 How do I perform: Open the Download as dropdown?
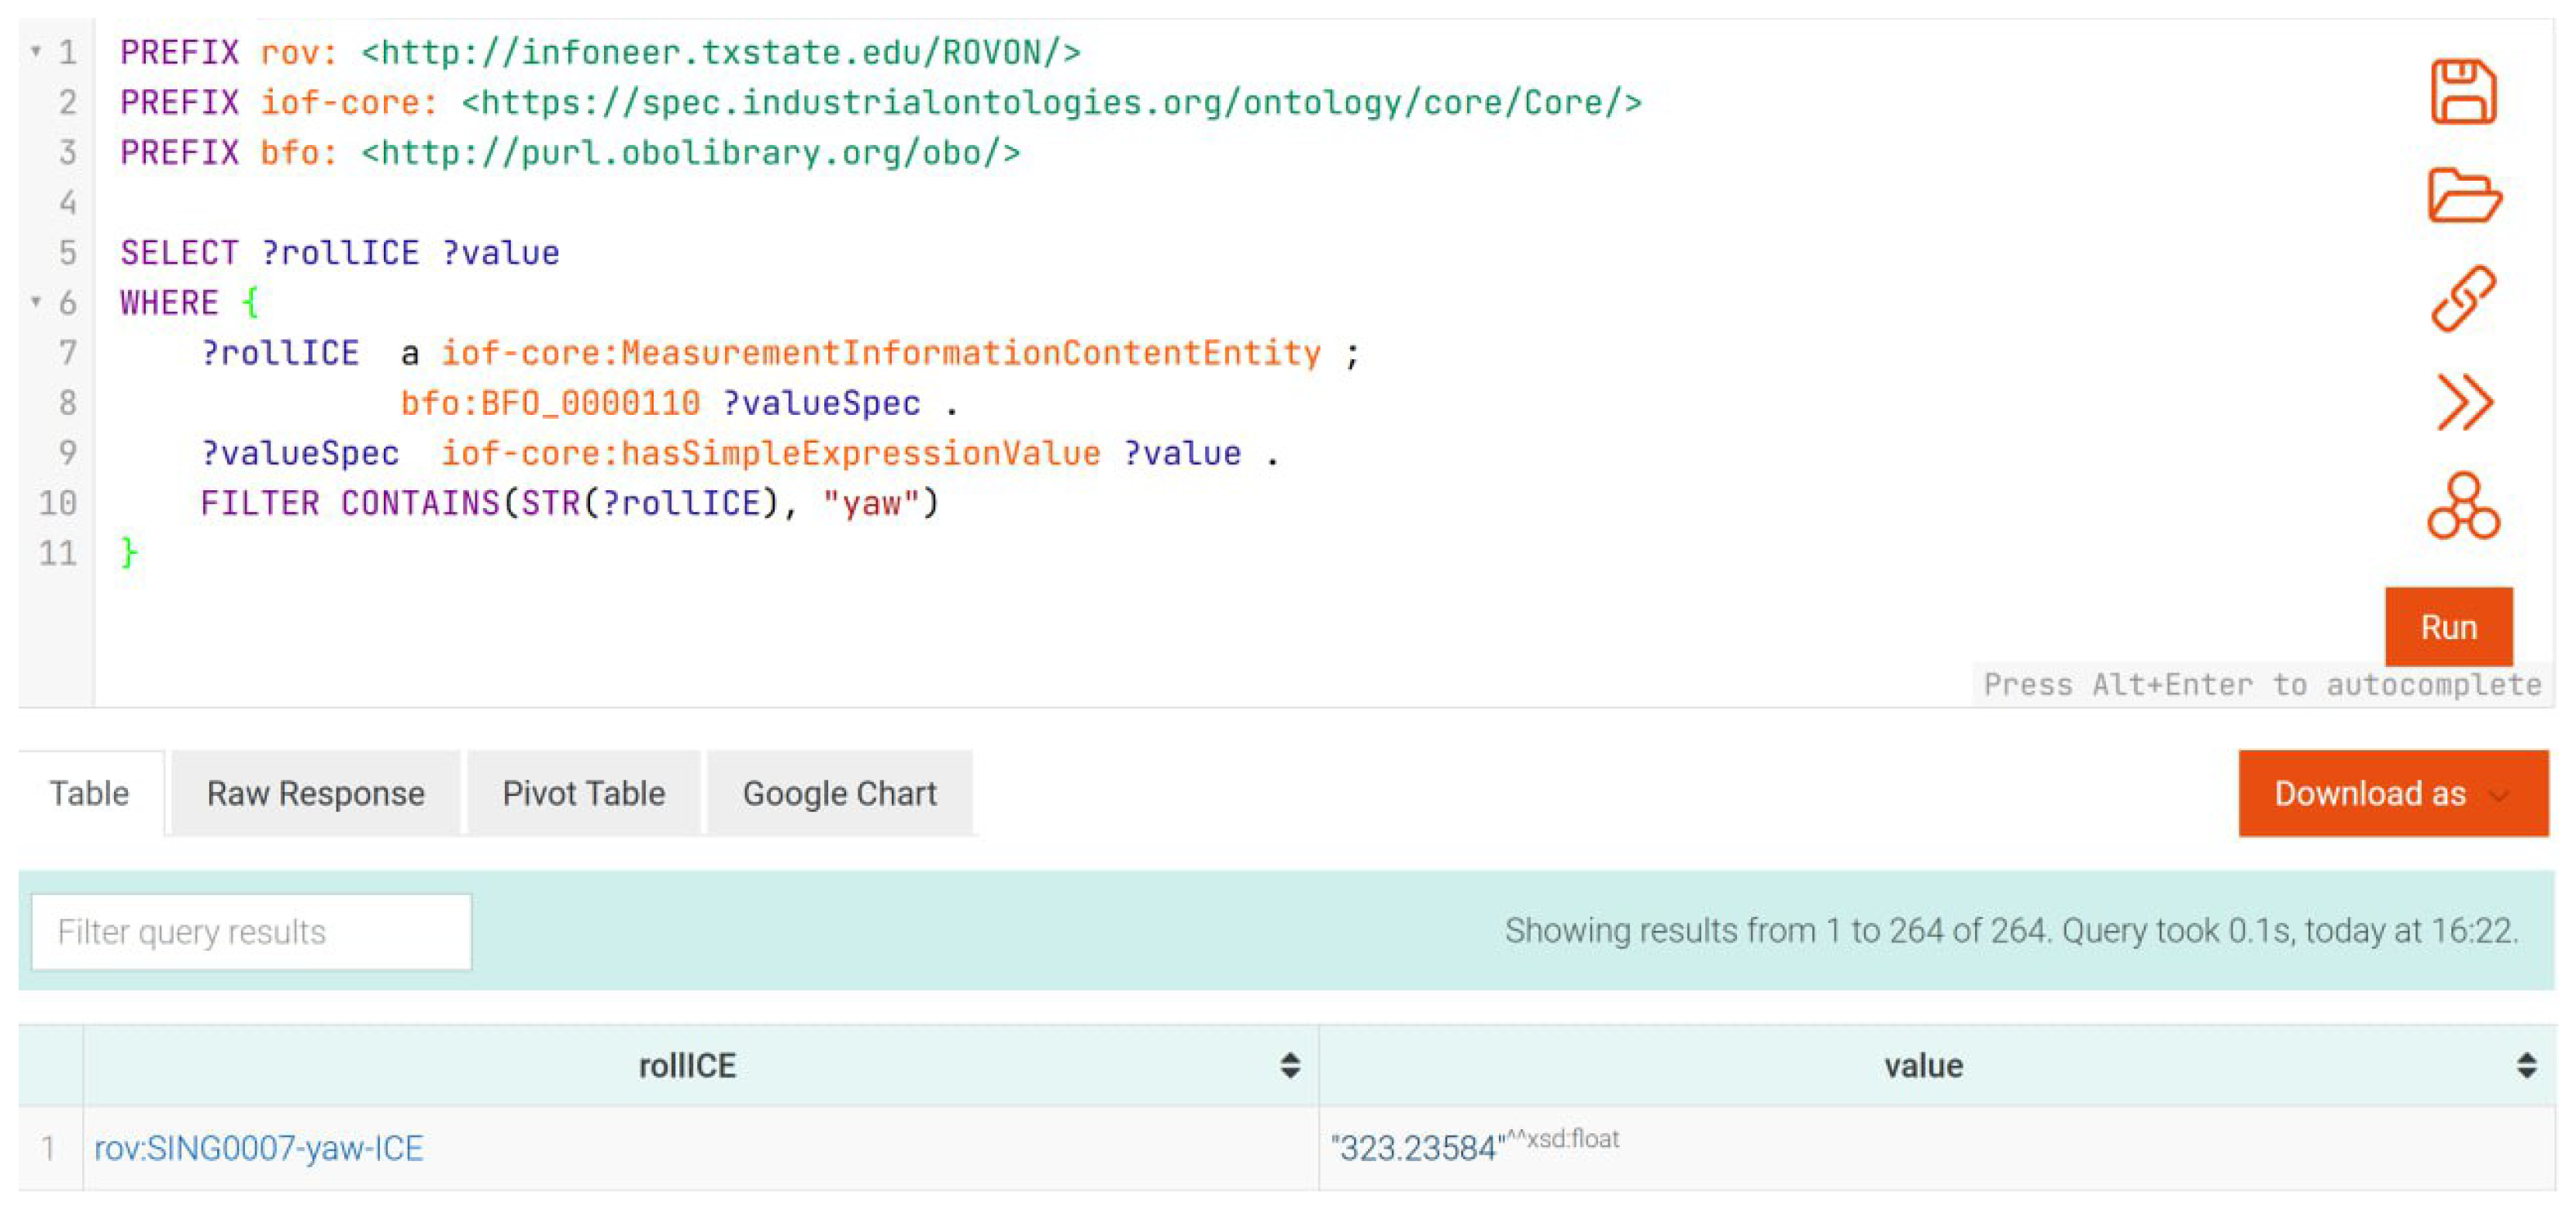point(2392,793)
